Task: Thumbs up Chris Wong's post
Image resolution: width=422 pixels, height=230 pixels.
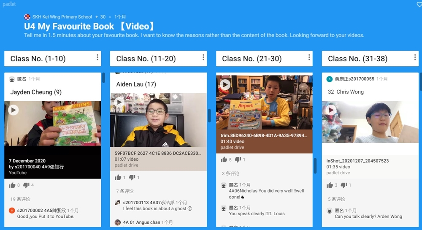Action: (x=330, y=185)
